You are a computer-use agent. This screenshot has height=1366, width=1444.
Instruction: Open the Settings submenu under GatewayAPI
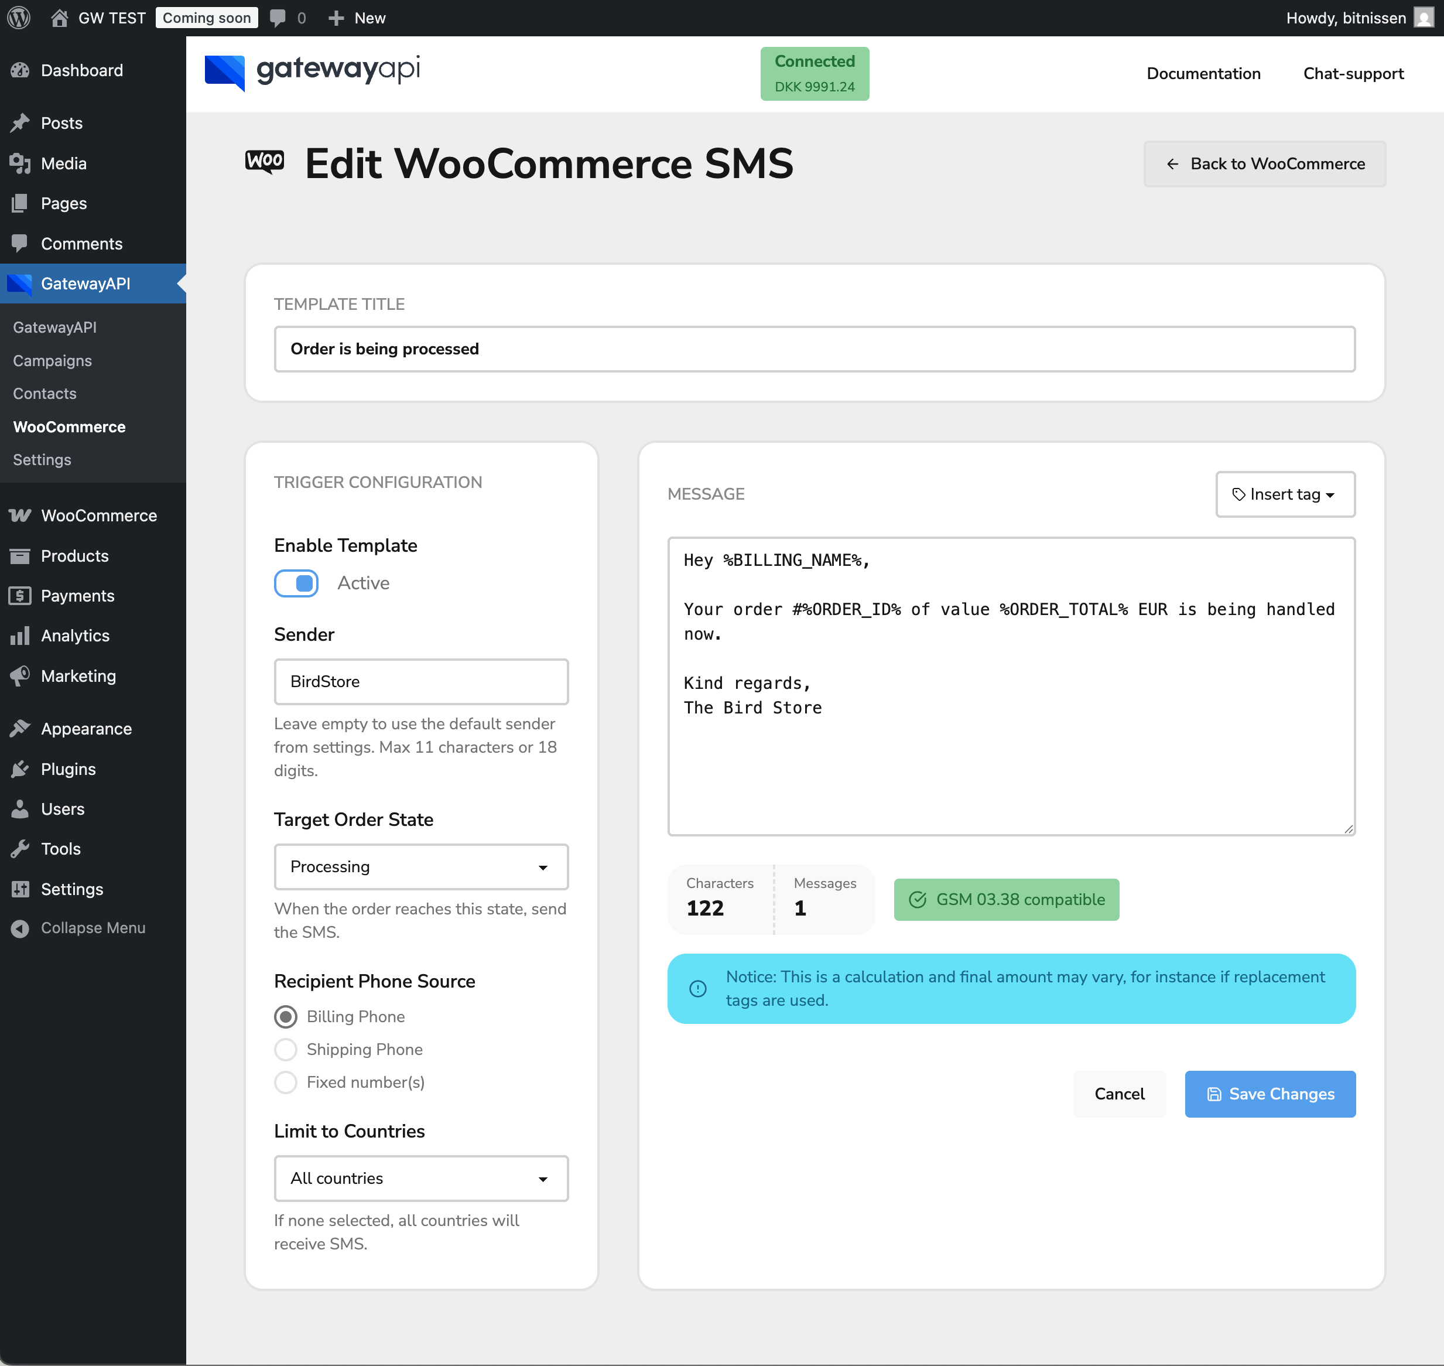[x=42, y=459]
